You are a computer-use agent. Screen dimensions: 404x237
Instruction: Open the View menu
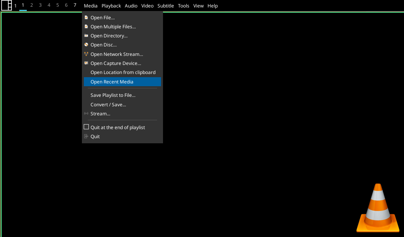[x=198, y=6]
